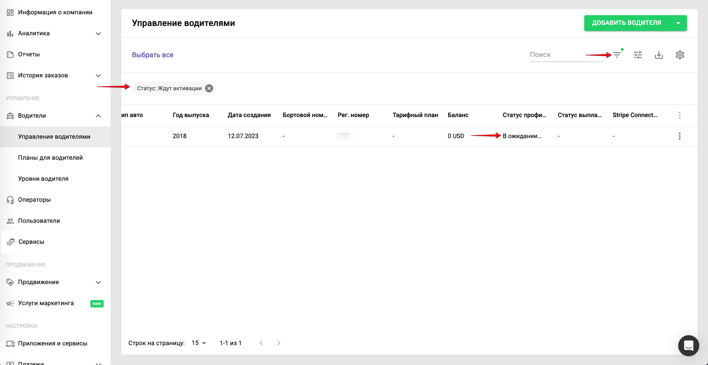
Task: Open column tuning sliders icon
Action: click(638, 55)
